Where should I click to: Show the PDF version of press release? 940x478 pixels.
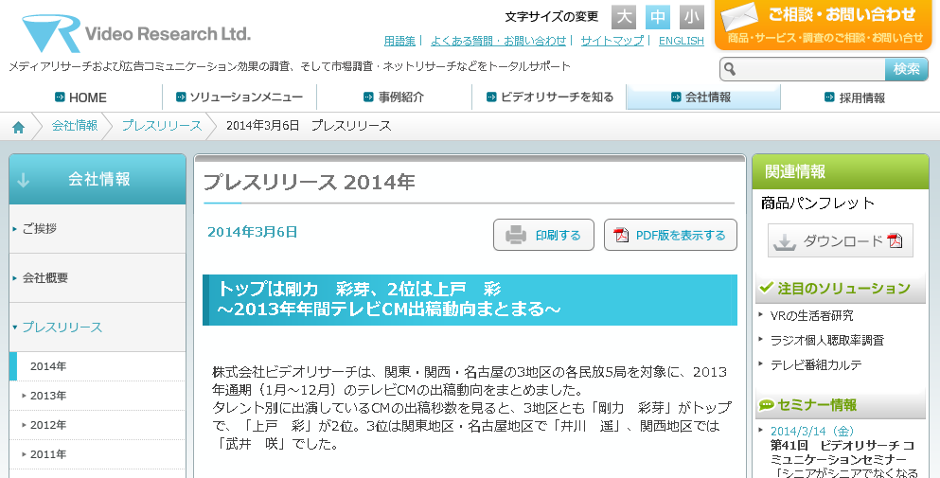pyautogui.click(x=670, y=235)
